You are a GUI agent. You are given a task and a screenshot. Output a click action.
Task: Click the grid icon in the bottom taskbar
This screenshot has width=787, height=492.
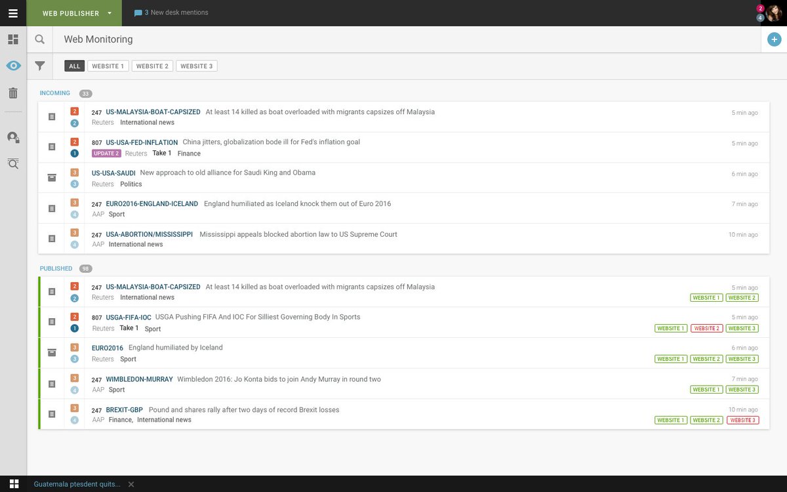click(x=14, y=483)
